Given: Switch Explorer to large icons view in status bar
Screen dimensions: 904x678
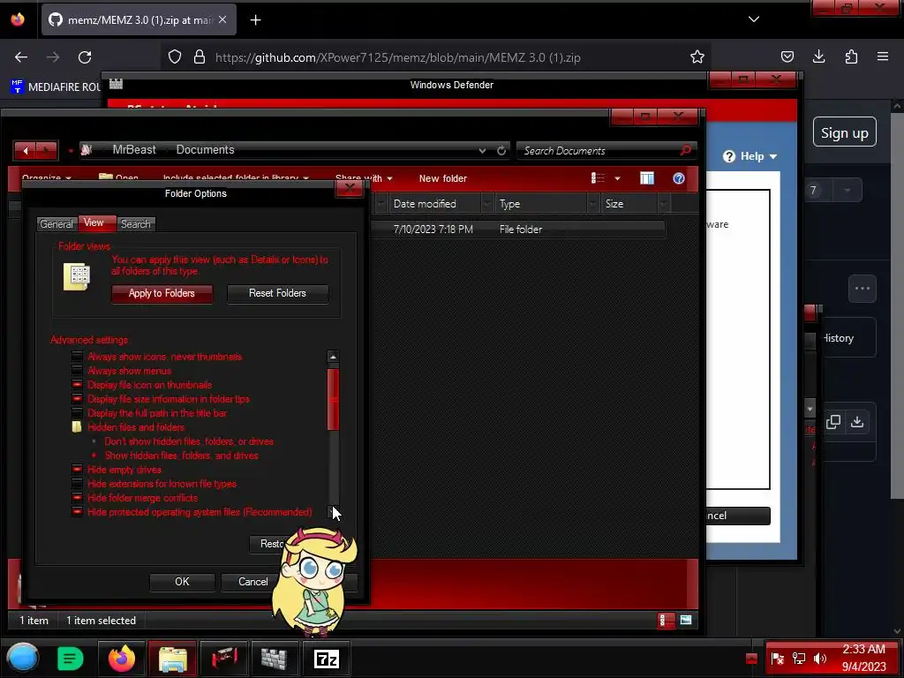Looking at the screenshot, I should tap(685, 621).
